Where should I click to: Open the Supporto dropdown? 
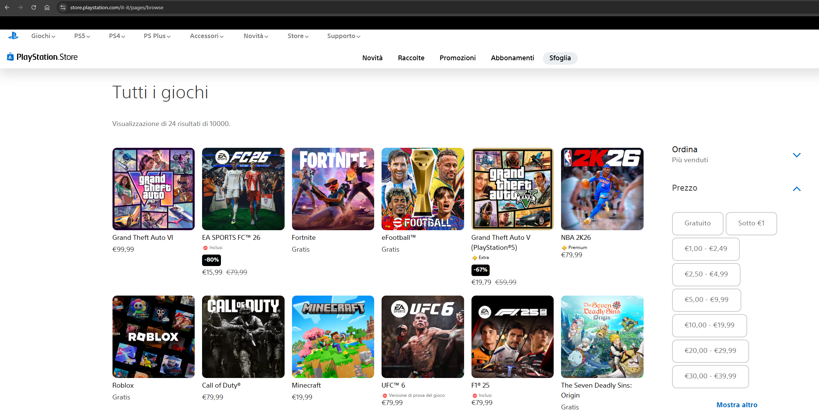[344, 36]
